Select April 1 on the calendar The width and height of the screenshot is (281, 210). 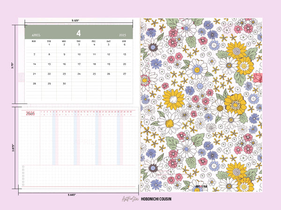point(49,45)
